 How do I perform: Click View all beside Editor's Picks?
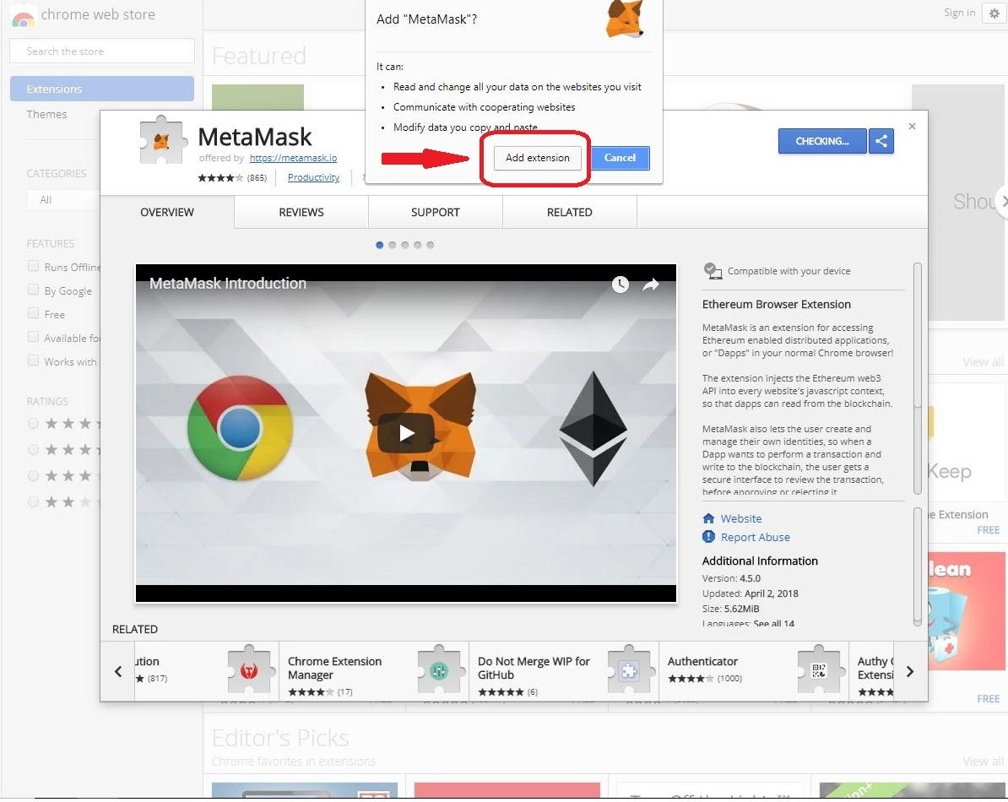[x=983, y=761]
